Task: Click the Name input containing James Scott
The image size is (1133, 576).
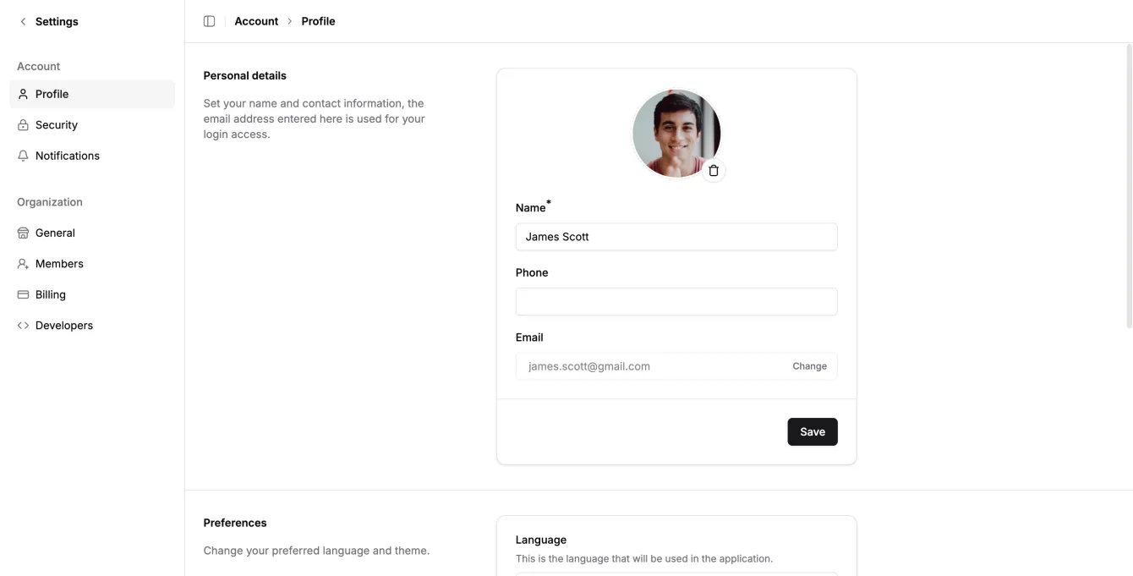Action: (676, 236)
